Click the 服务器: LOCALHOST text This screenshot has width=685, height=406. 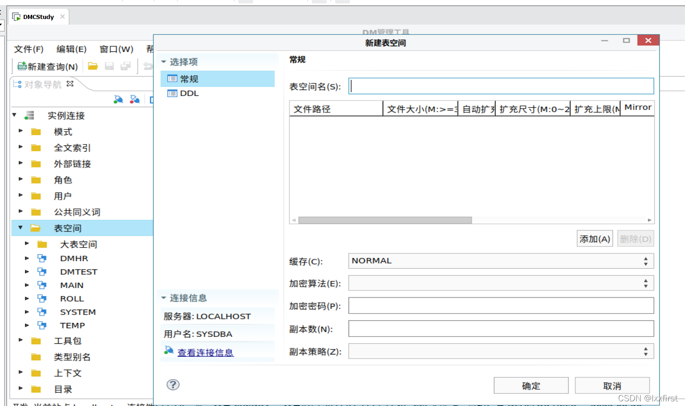pos(207,316)
